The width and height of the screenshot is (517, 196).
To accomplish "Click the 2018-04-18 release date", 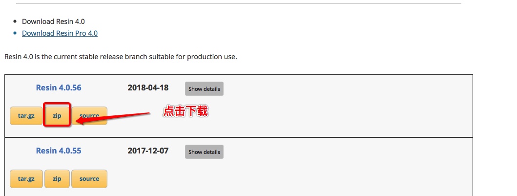I will coord(148,88).
